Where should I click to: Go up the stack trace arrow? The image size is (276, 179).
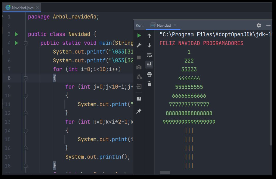[149, 36]
